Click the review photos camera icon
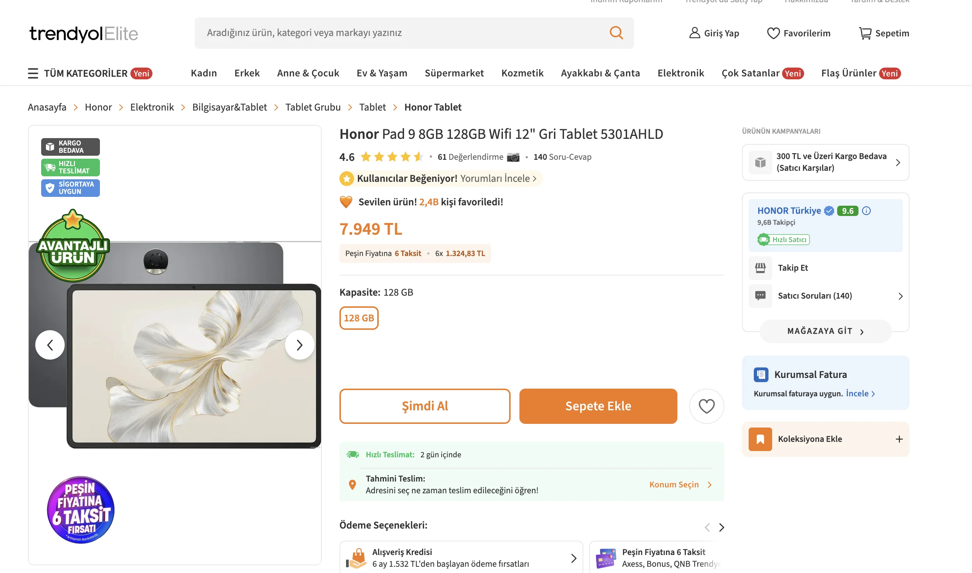 [x=513, y=157]
